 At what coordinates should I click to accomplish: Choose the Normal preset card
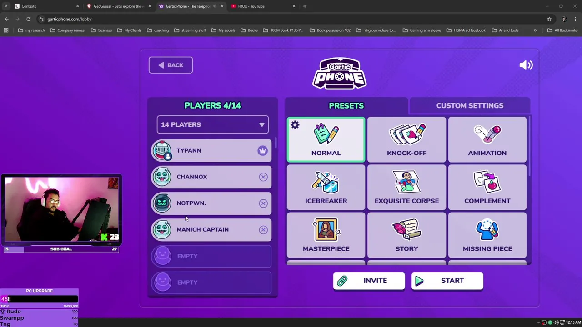[x=326, y=139]
